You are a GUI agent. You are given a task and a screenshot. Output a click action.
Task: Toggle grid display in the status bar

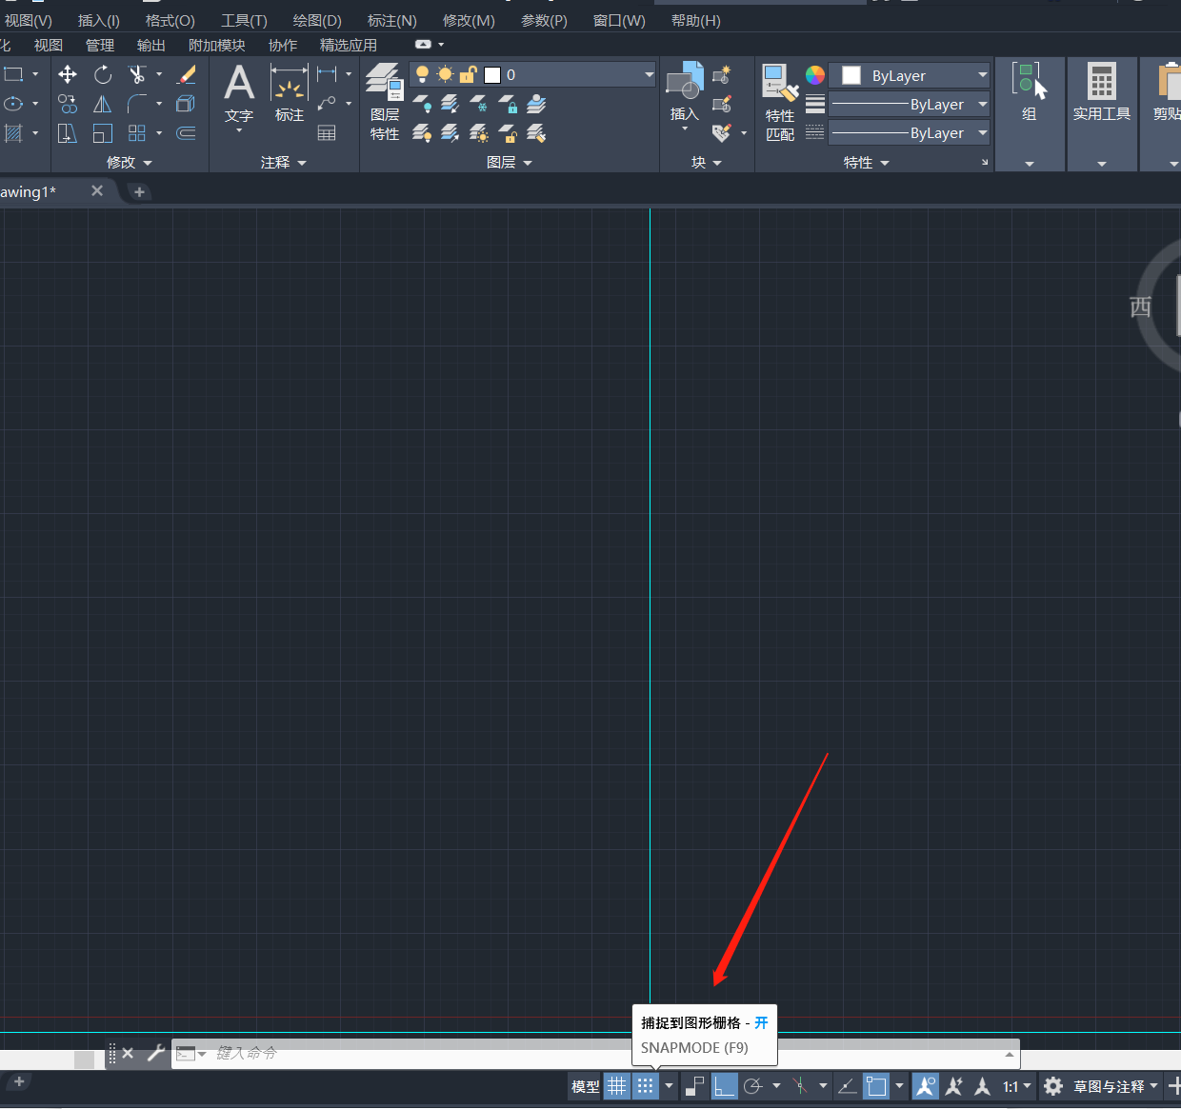[x=617, y=1086]
